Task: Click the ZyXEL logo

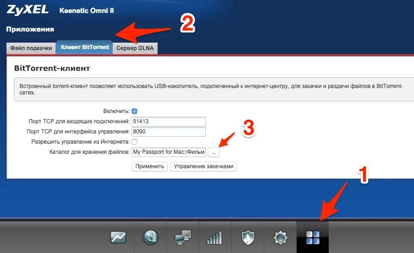Action: (x=27, y=10)
